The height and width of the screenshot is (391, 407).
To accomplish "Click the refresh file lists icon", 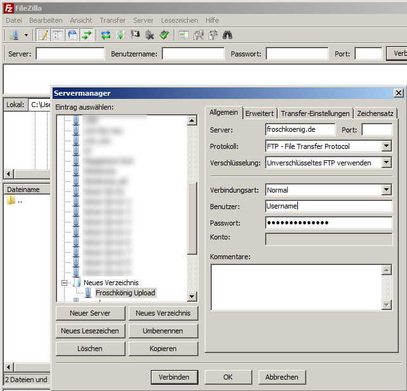I will pyautogui.click(x=106, y=35).
